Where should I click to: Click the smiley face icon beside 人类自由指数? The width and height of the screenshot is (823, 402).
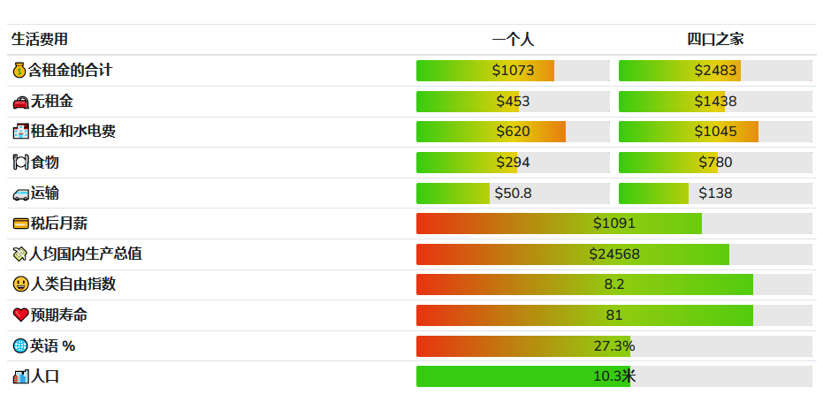[20, 284]
